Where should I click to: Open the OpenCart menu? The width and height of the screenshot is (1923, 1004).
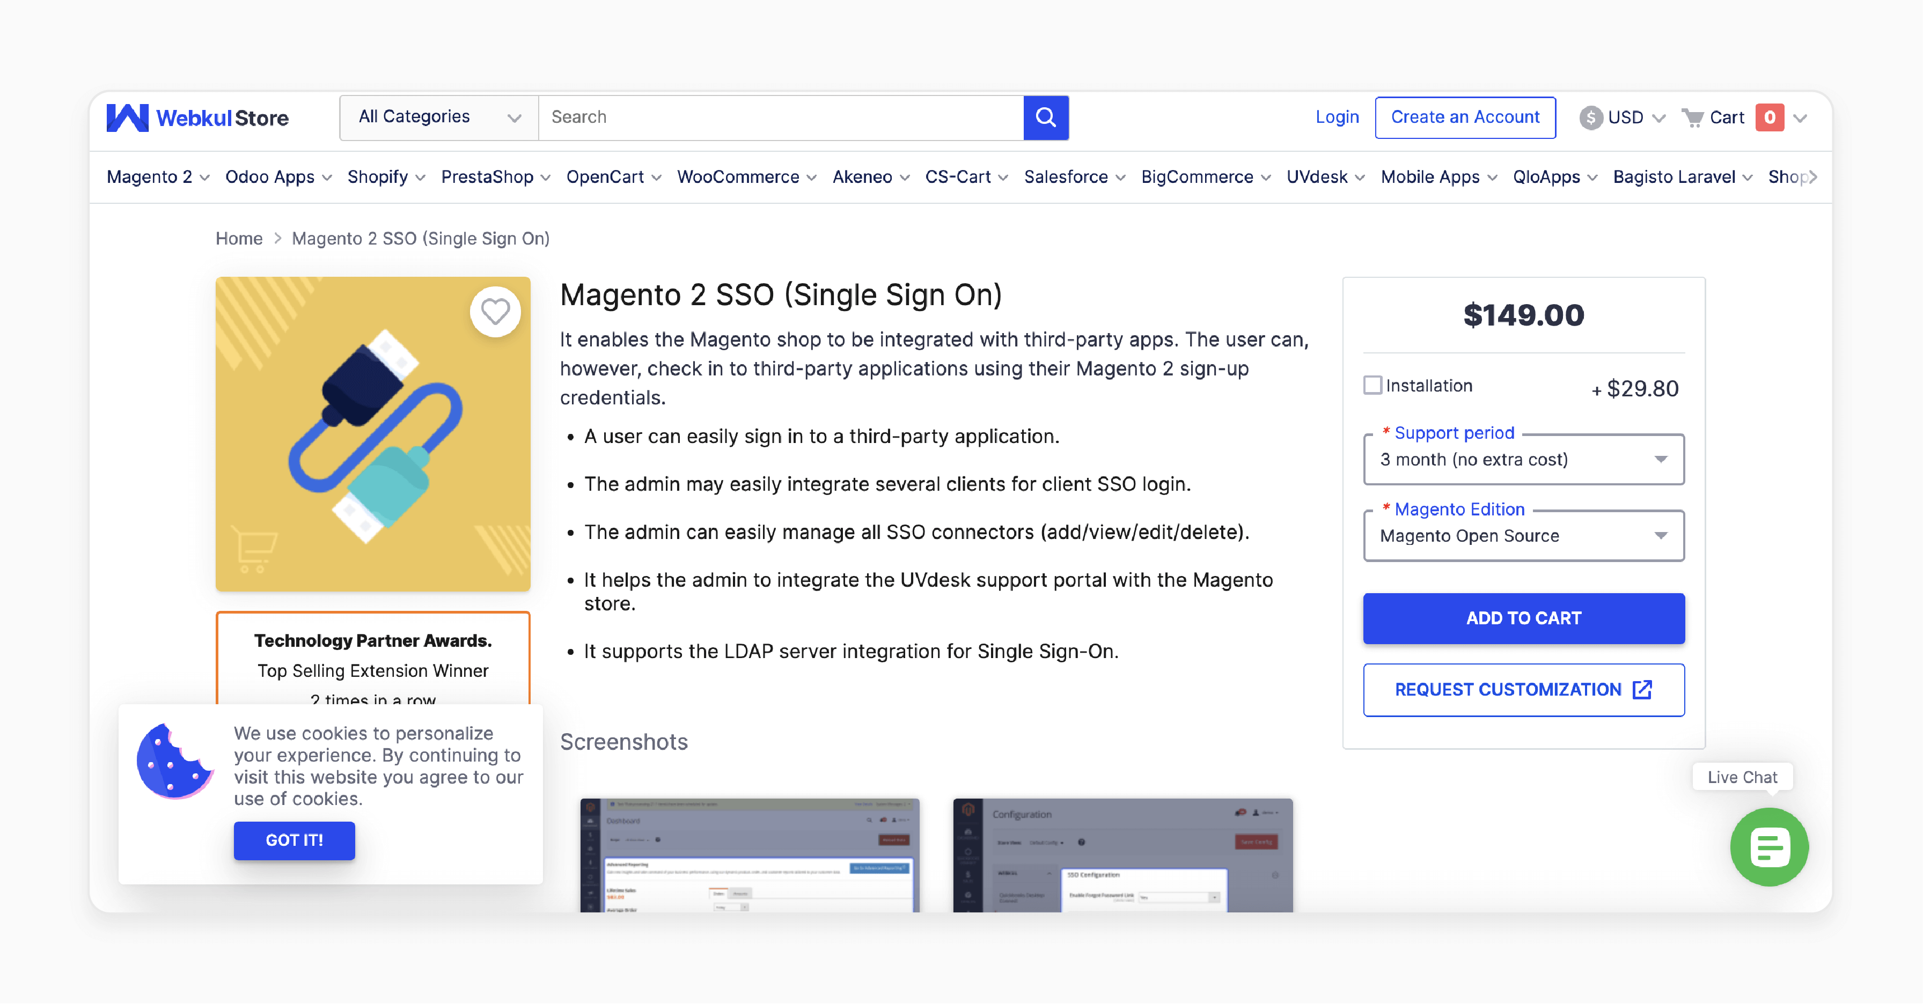click(614, 177)
